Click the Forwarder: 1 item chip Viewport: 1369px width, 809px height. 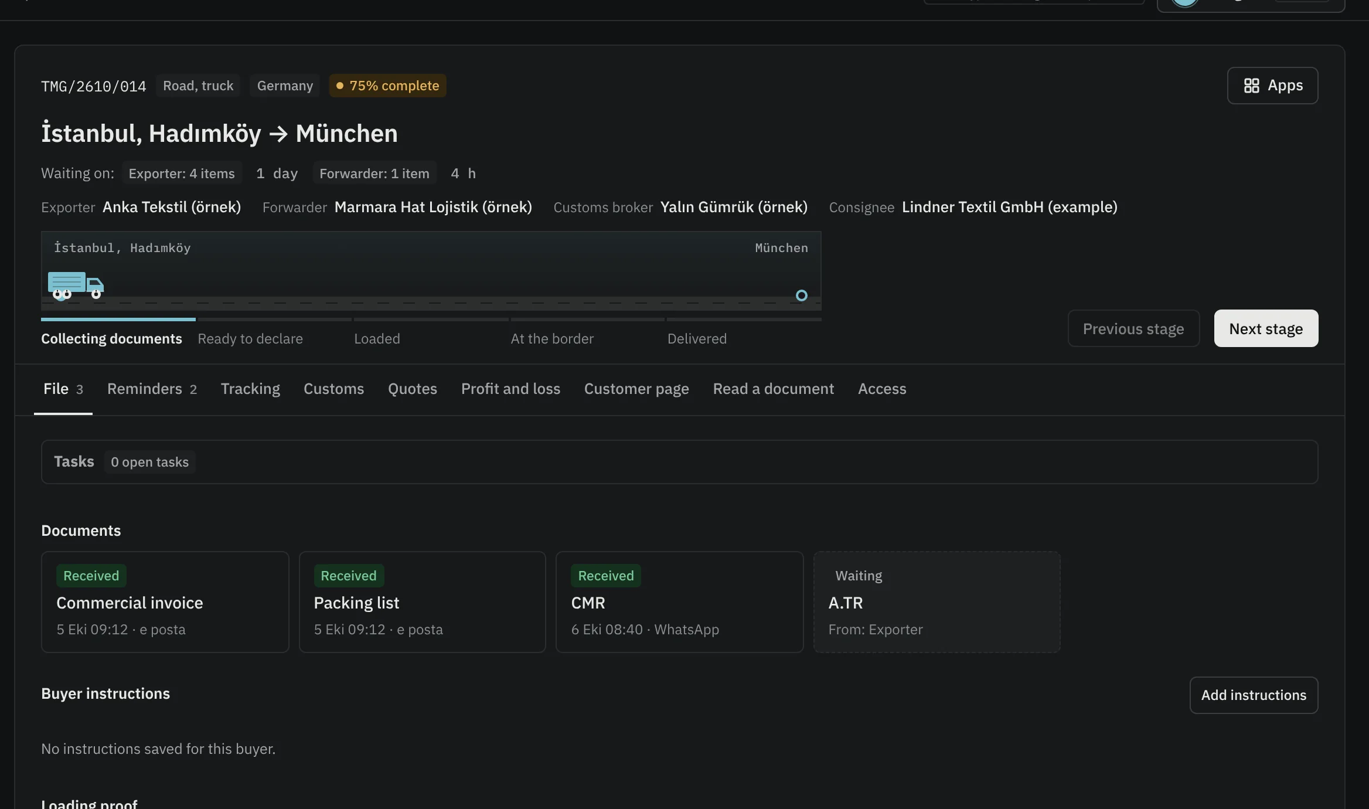pyautogui.click(x=374, y=174)
